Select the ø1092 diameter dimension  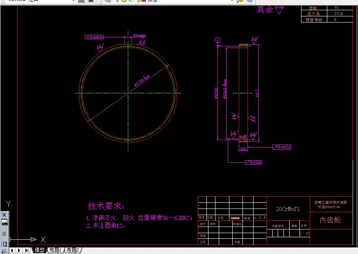pyautogui.click(x=216, y=93)
